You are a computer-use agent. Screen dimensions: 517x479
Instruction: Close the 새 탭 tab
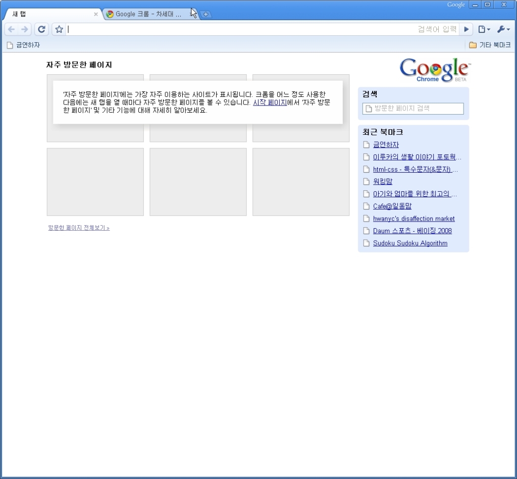pyautogui.click(x=95, y=14)
